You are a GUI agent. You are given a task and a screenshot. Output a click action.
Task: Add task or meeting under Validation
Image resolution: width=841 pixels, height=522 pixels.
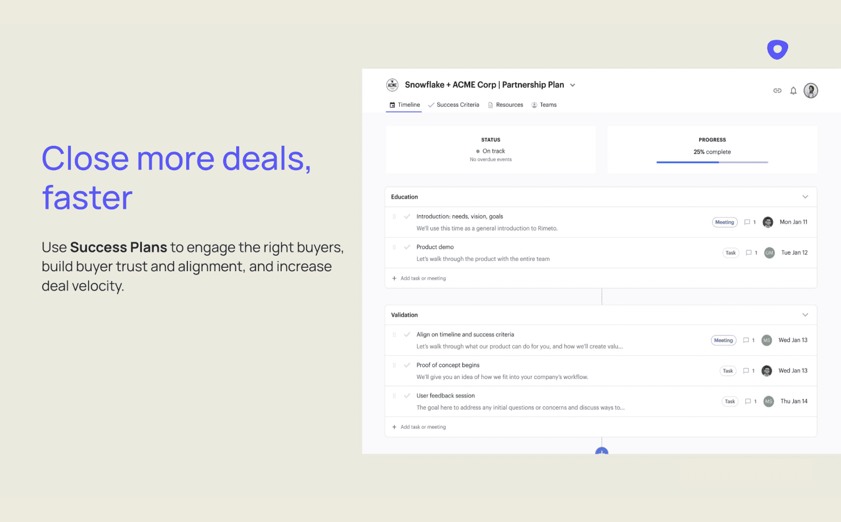[x=419, y=427]
